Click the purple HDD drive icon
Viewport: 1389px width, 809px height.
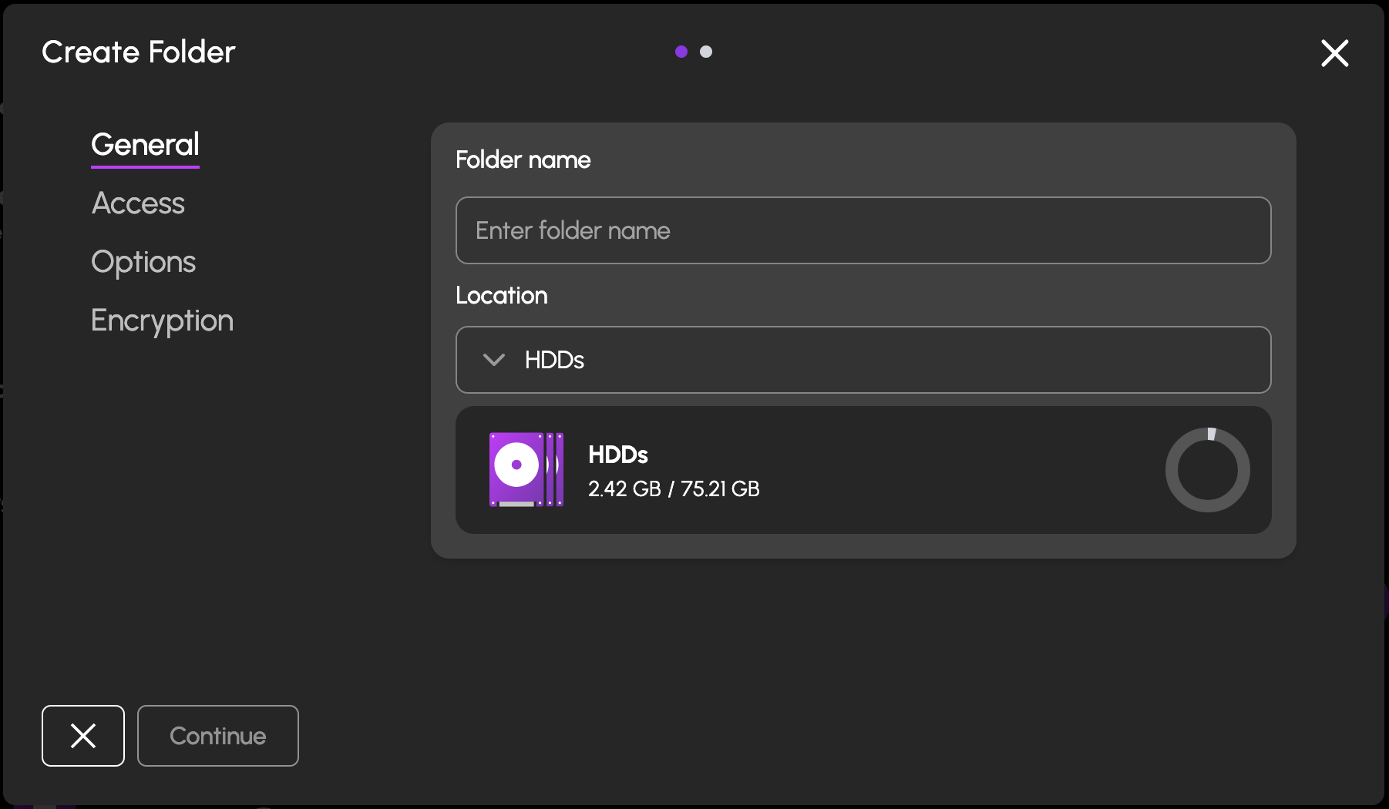[x=526, y=469]
